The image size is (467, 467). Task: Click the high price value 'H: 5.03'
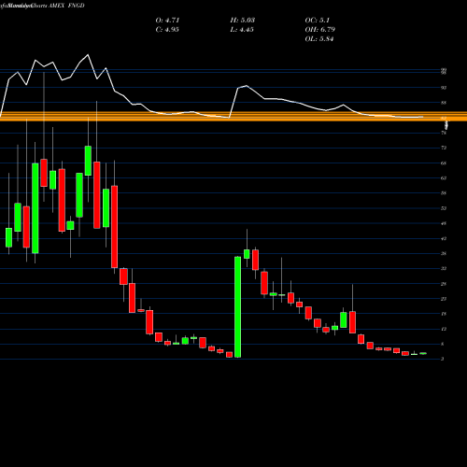pyautogui.click(x=243, y=21)
